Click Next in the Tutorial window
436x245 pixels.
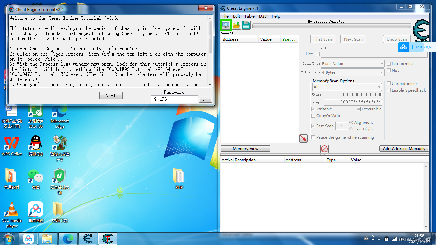[110, 96]
